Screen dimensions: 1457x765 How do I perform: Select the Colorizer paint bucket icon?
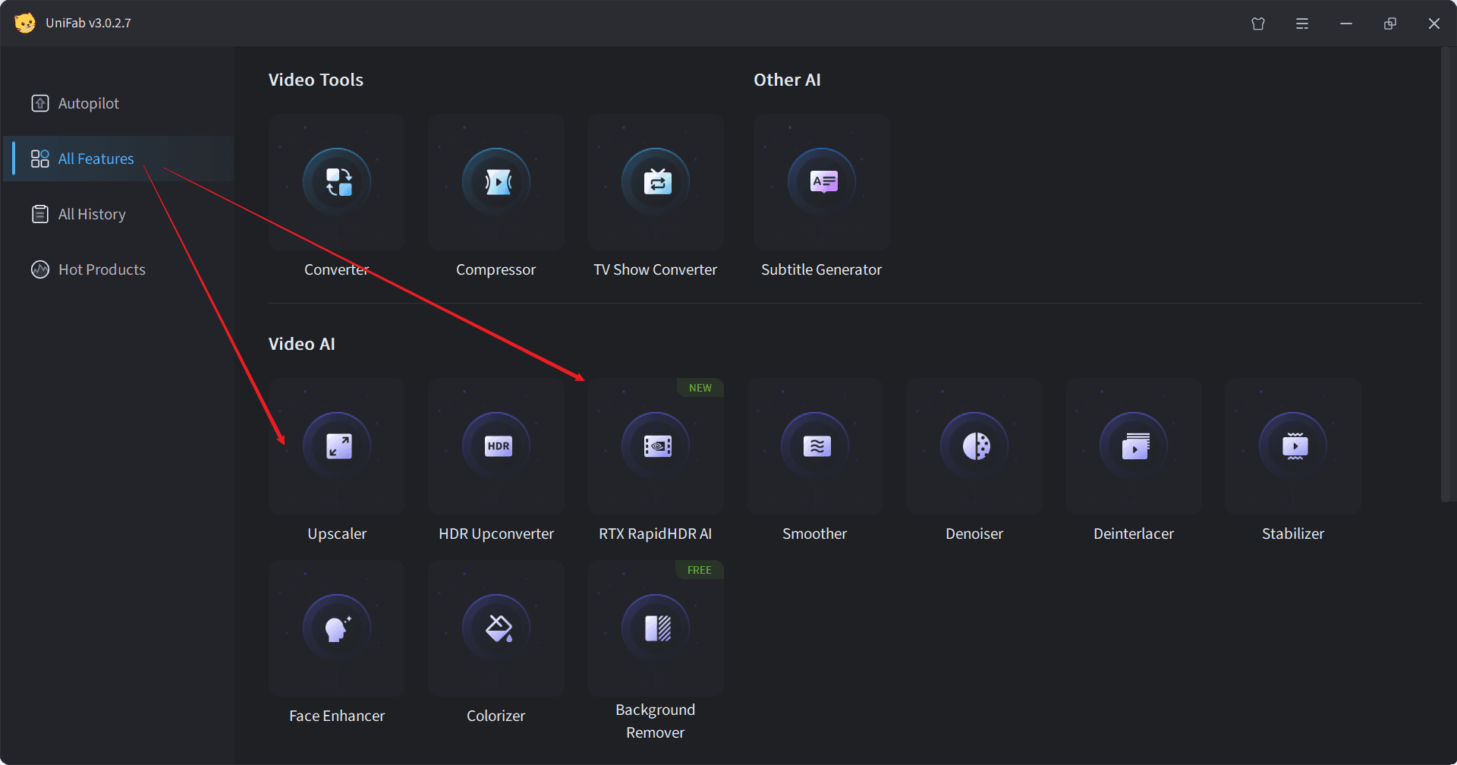pyautogui.click(x=496, y=628)
